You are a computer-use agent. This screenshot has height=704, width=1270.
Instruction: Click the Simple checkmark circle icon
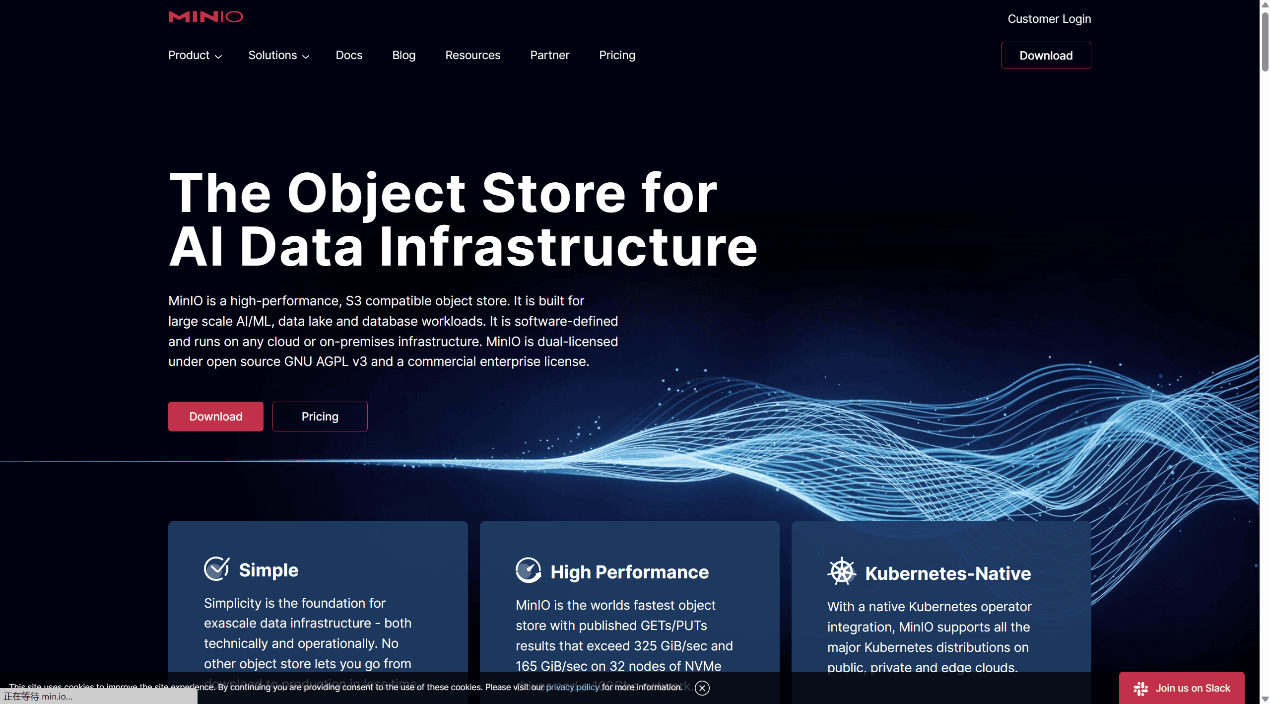click(x=216, y=569)
